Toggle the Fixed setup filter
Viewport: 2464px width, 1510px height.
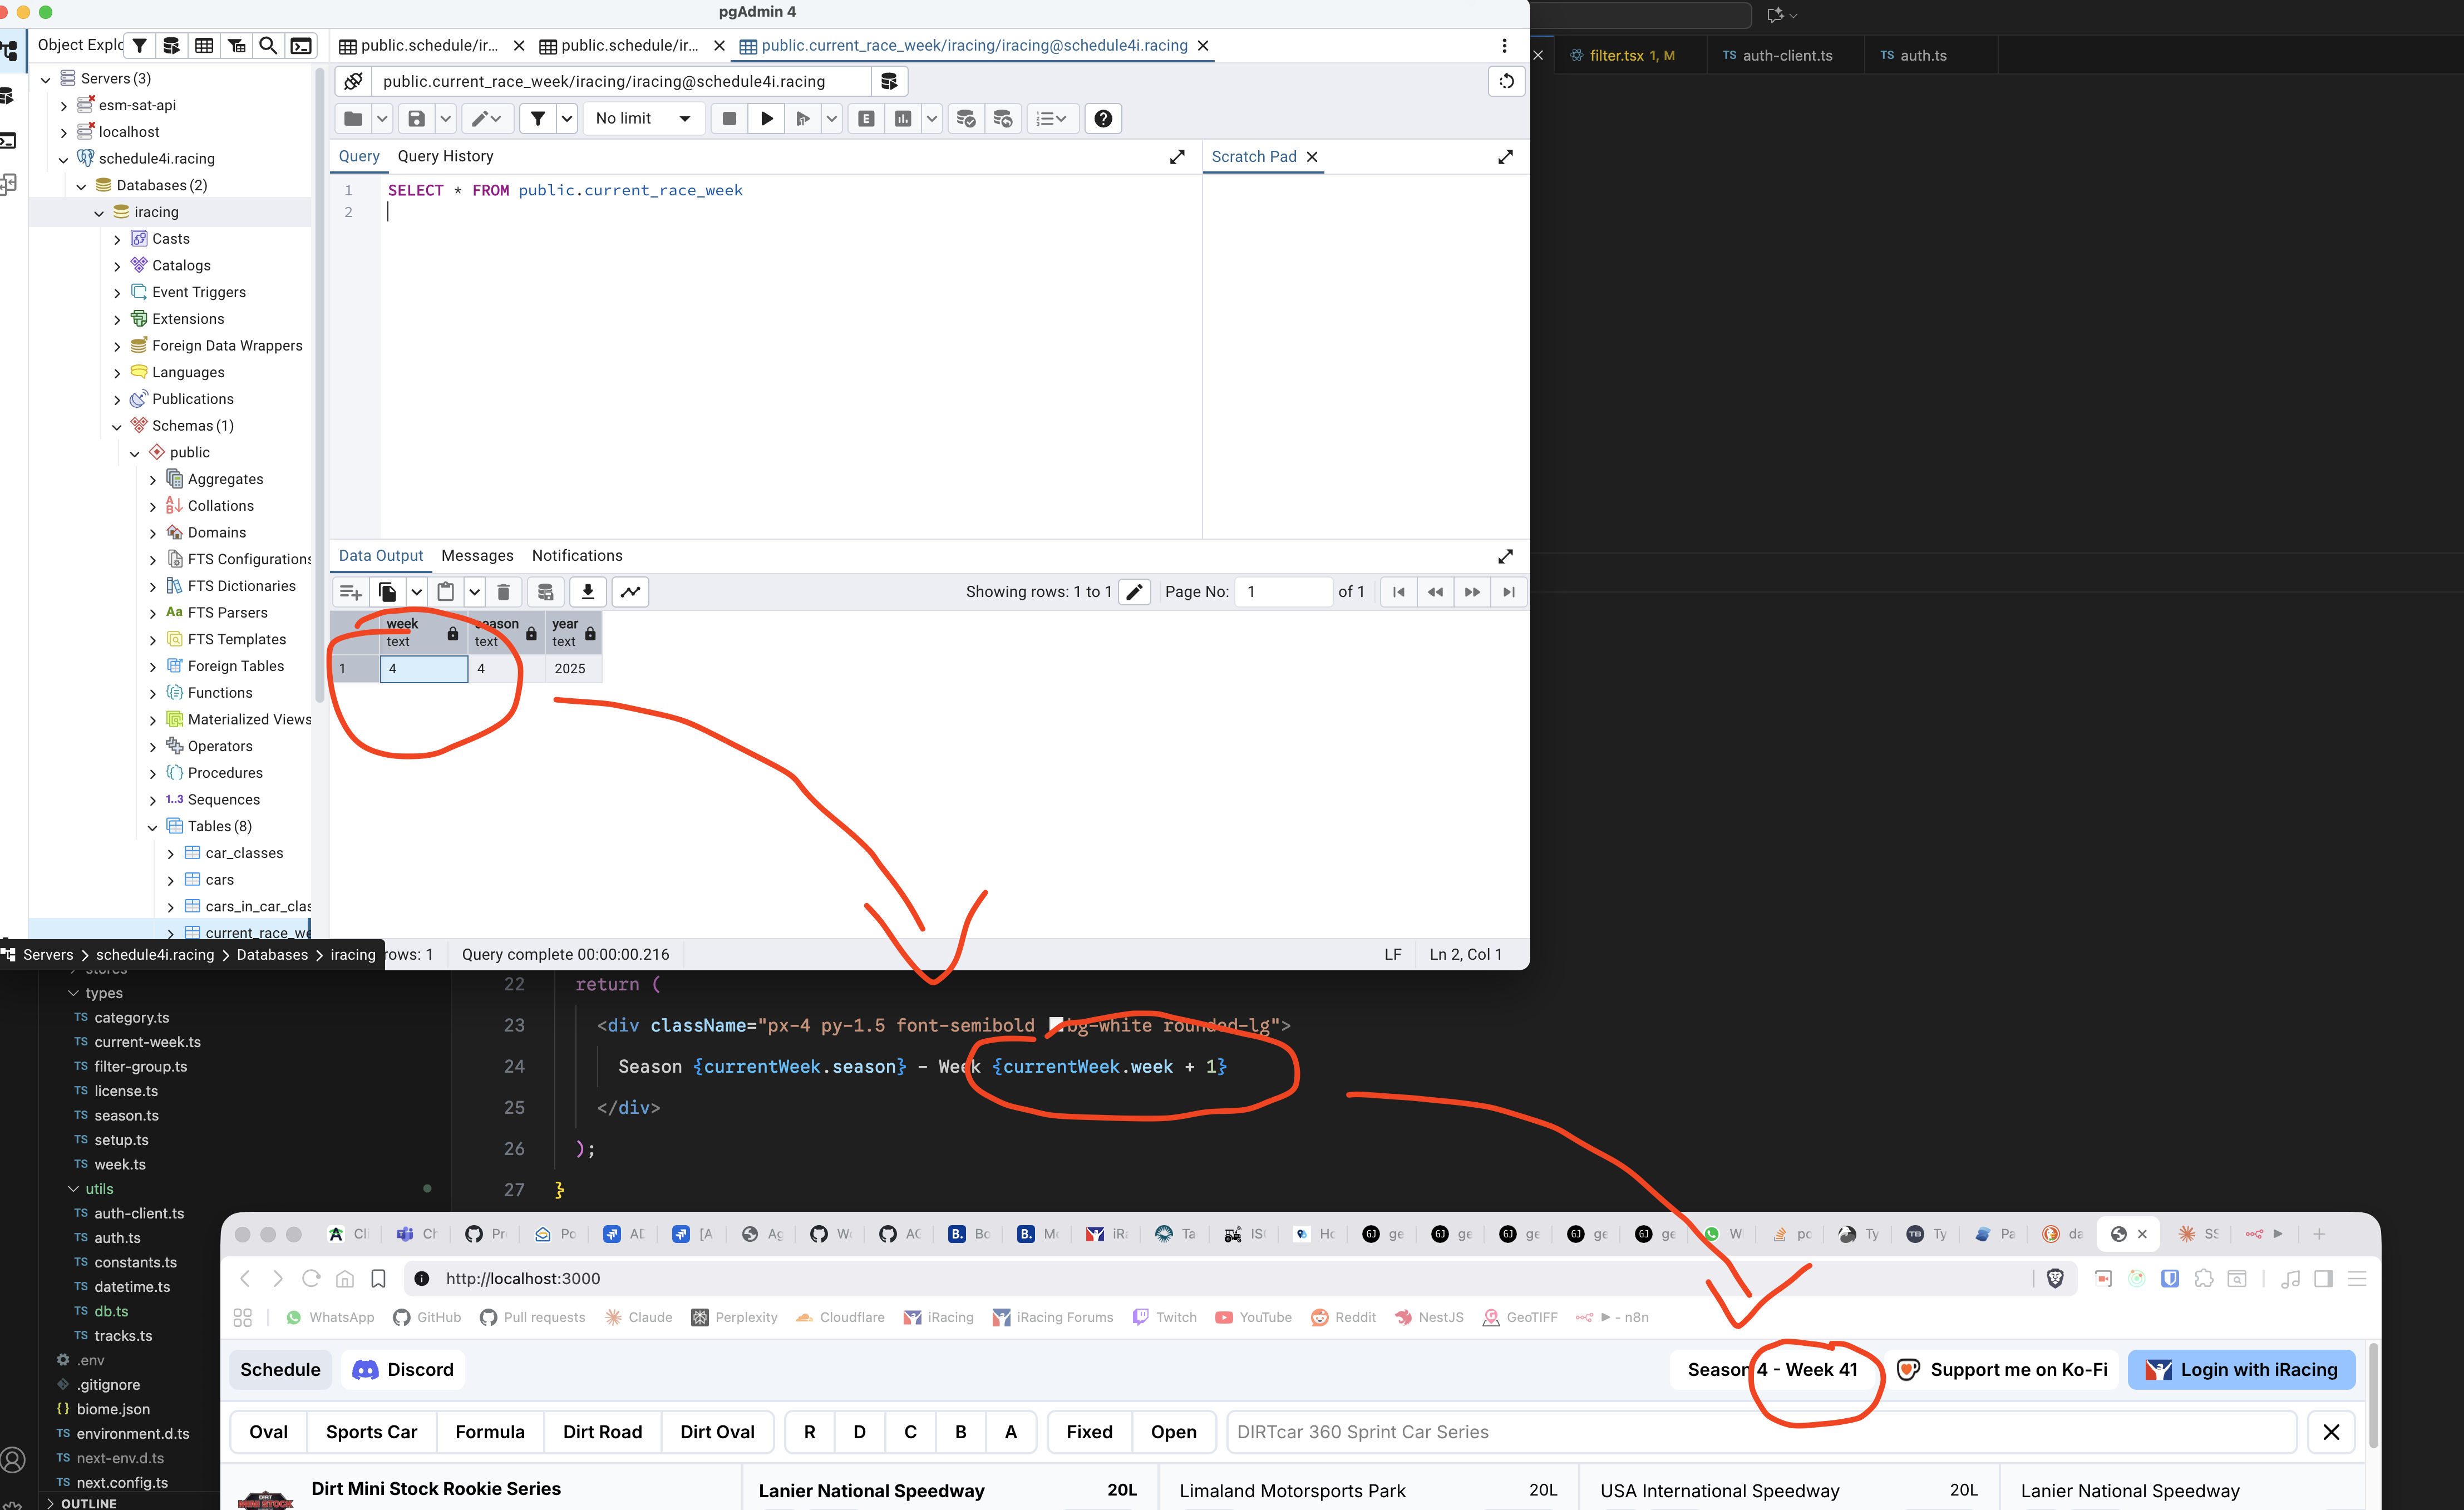pos(1089,1432)
